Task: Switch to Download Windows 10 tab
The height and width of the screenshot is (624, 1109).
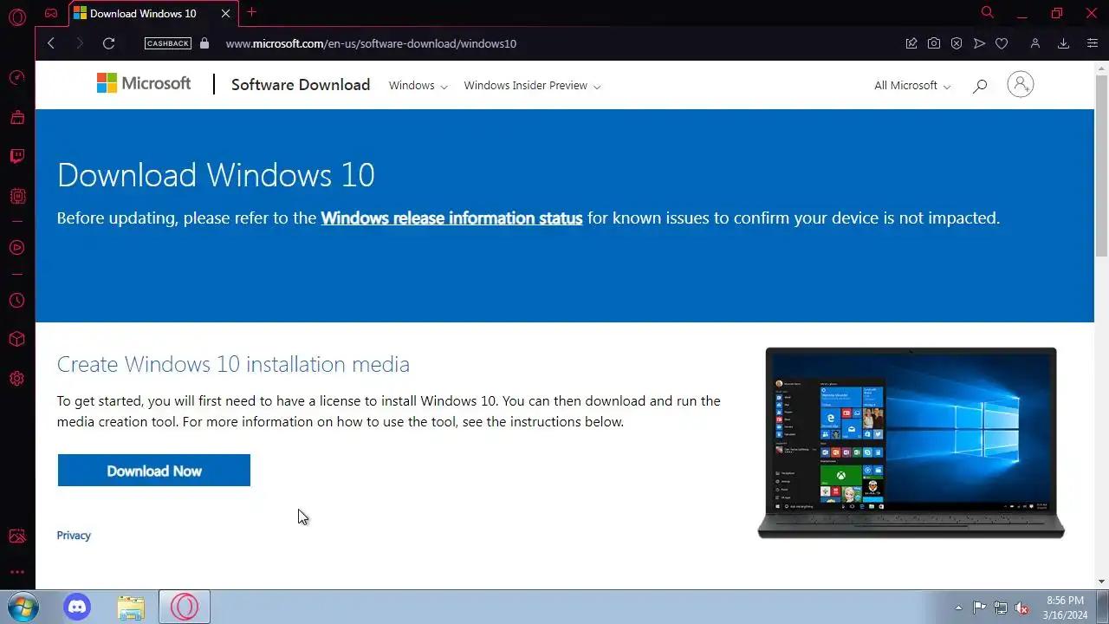Action: click(x=143, y=13)
